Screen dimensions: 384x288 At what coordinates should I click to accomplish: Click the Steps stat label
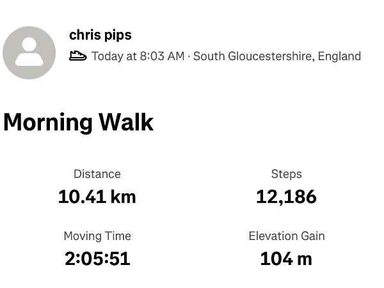pos(286,173)
